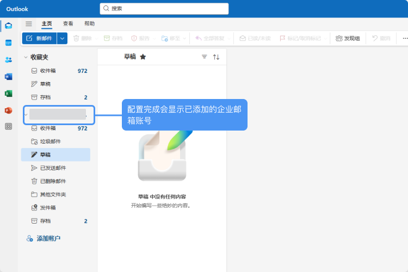
Task: Open the filter icon in message list
Action: point(205,57)
